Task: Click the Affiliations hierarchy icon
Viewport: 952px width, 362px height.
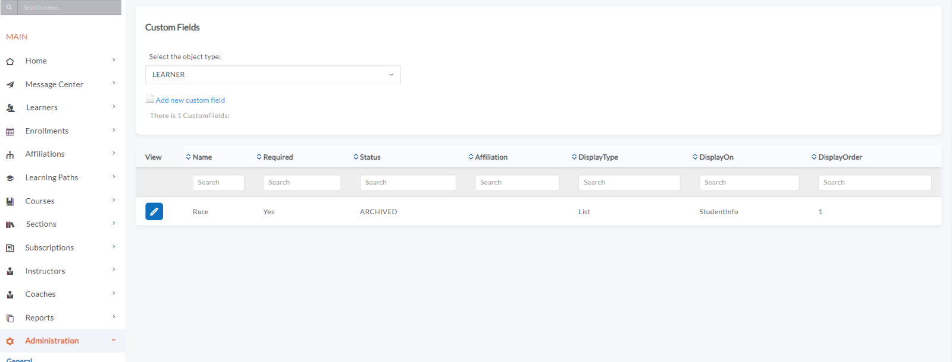Action: [x=10, y=155]
